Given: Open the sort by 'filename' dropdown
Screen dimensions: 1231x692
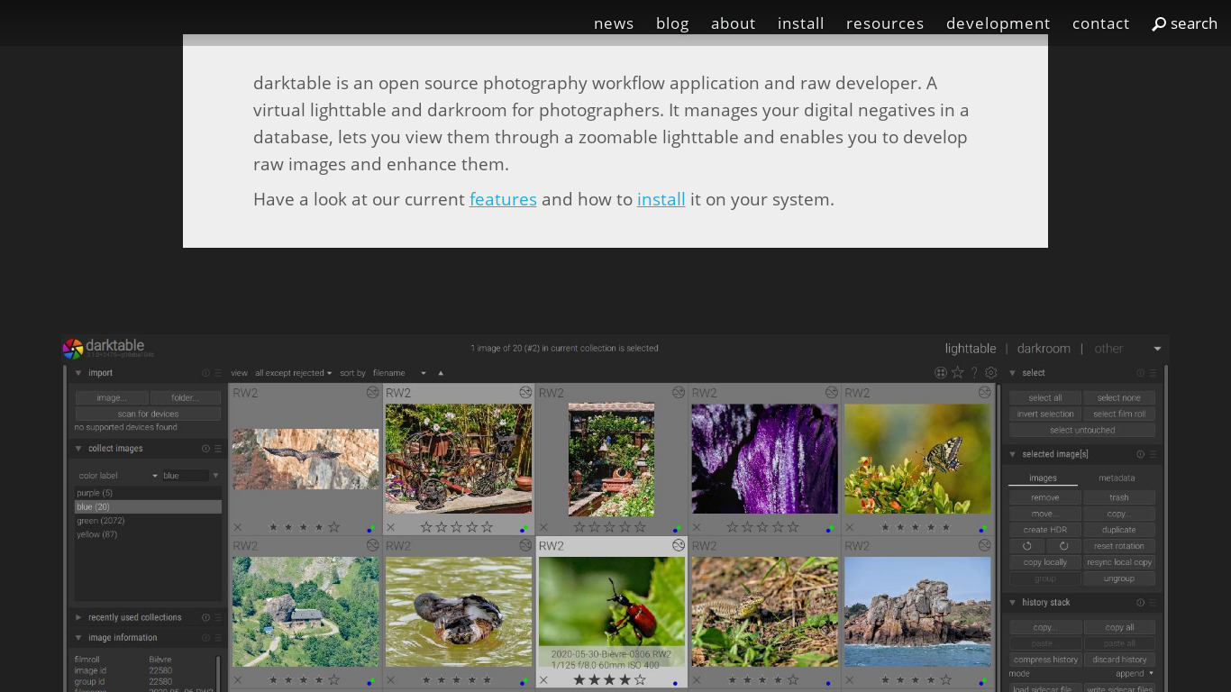Looking at the screenshot, I should coord(399,373).
